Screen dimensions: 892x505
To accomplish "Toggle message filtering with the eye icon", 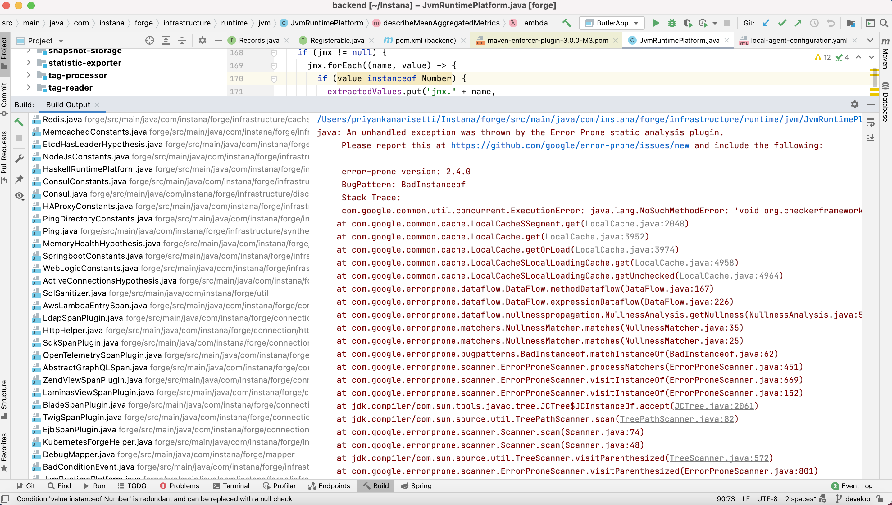I will click(x=20, y=196).
